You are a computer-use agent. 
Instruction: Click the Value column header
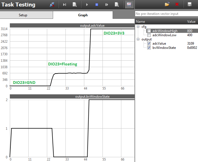191,21
